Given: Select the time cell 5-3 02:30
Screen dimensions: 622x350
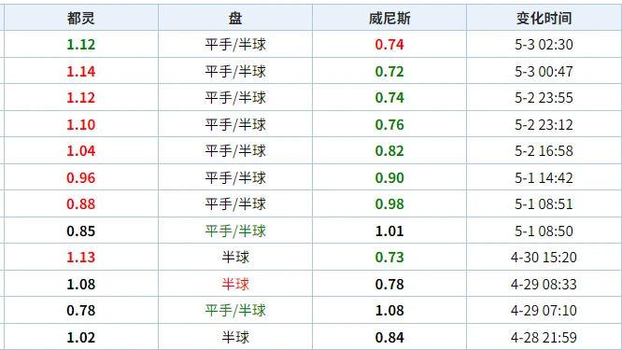Looking at the screenshot, I should pyautogui.click(x=544, y=45).
